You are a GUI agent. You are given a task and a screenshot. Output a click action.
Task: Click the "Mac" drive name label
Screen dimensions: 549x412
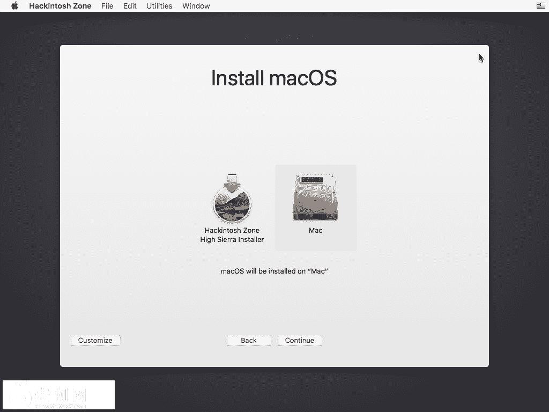click(x=315, y=230)
